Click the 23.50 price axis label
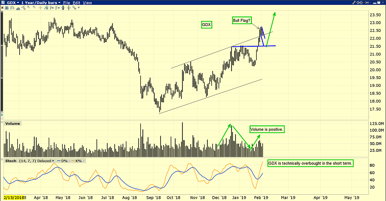386x201 pixels. [375, 15]
